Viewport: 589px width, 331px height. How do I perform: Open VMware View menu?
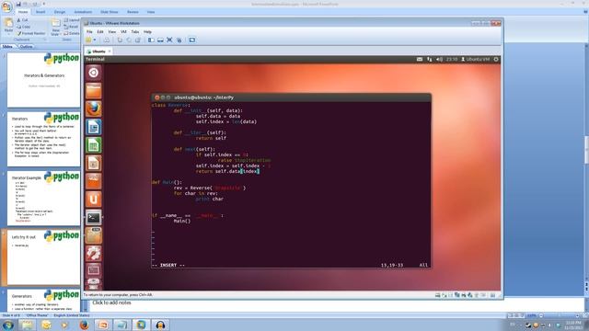click(x=112, y=32)
